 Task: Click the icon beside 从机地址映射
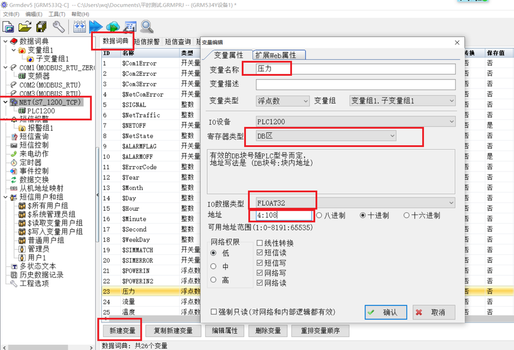(x=14, y=188)
